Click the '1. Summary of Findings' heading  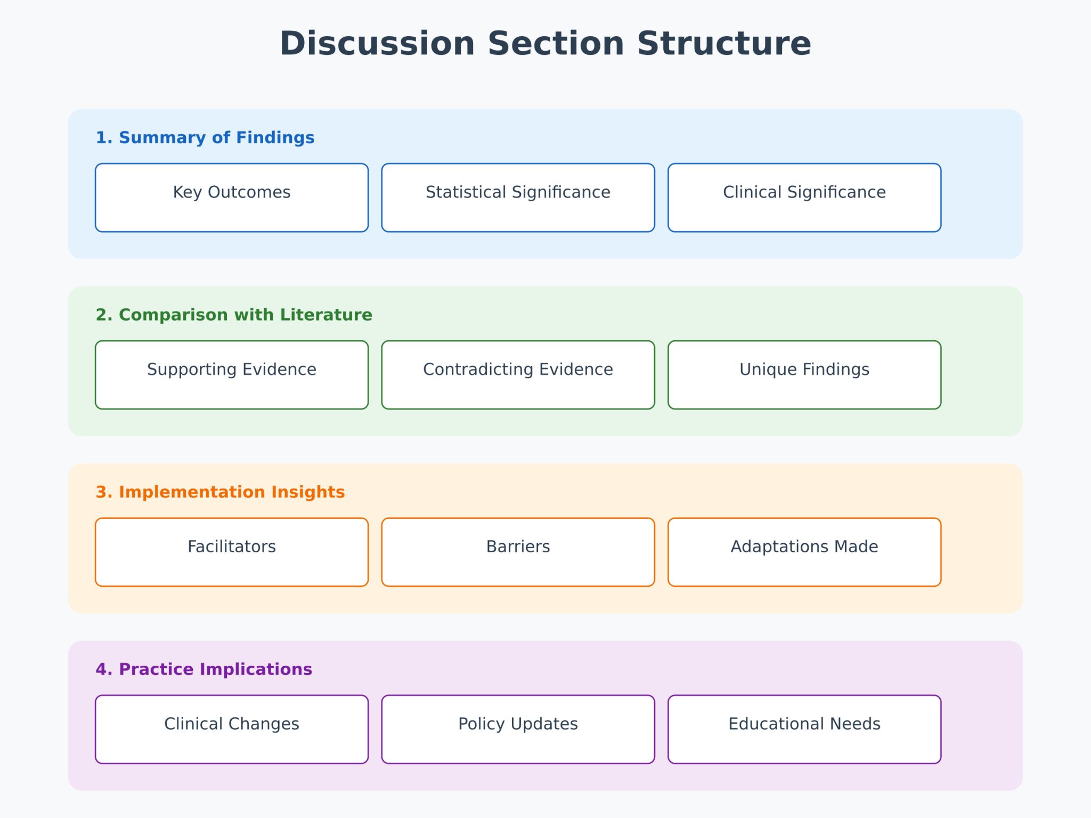pyautogui.click(x=205, y=137)
